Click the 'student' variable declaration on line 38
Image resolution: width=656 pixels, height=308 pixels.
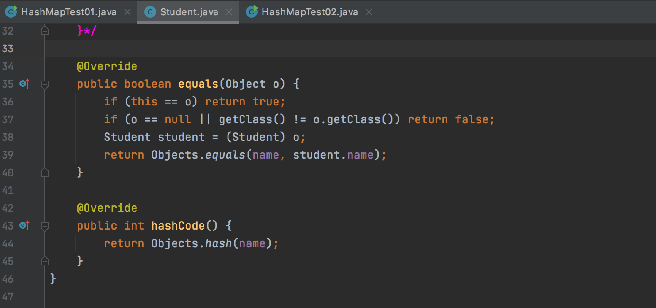182,137
